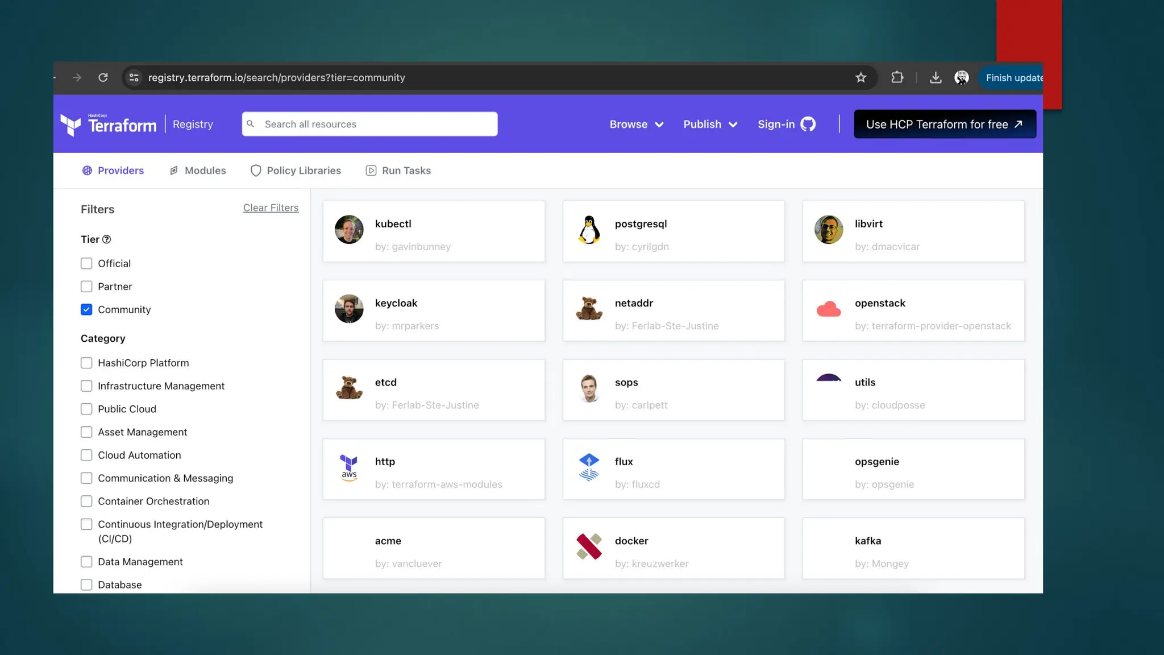Expand the Publish dropdown menu
The width and height of the screenshot is (1164, 655).
(710, 124)
